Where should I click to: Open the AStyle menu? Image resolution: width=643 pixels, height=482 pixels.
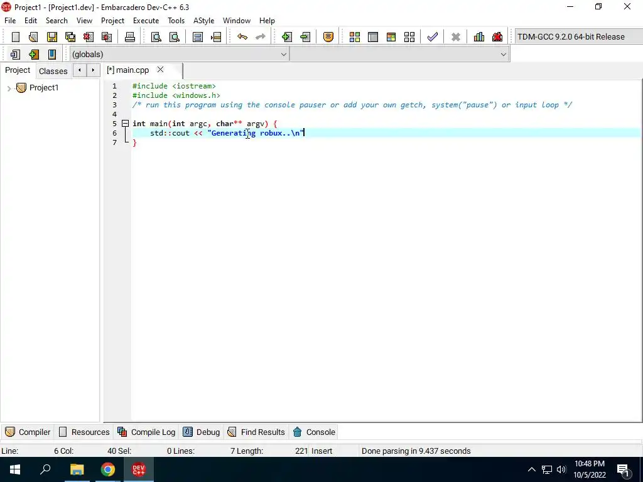pos(204,21)
